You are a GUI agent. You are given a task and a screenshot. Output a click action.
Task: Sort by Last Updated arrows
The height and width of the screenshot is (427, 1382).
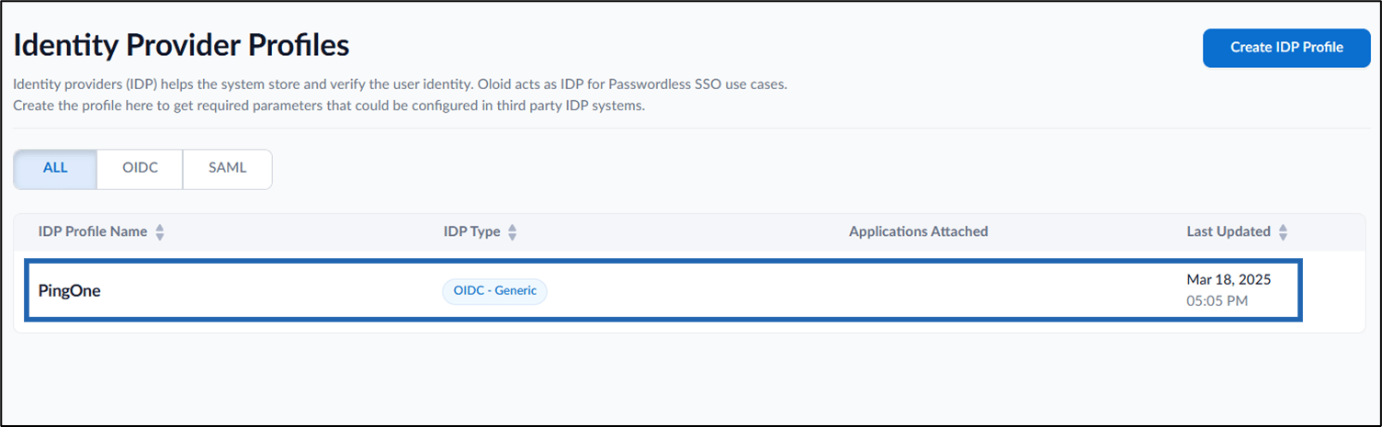(x=1284, y=232)
